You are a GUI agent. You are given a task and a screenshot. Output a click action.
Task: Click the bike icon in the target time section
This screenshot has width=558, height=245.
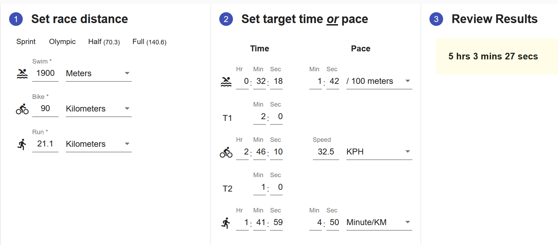pyautogui.click(x=226, y=152)
